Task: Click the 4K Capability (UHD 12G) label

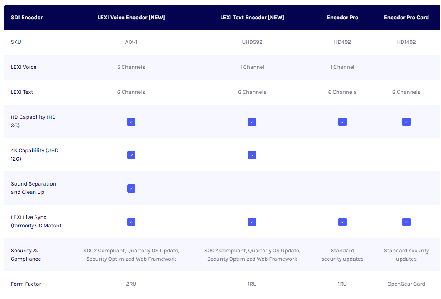Action: click(35, 155)
